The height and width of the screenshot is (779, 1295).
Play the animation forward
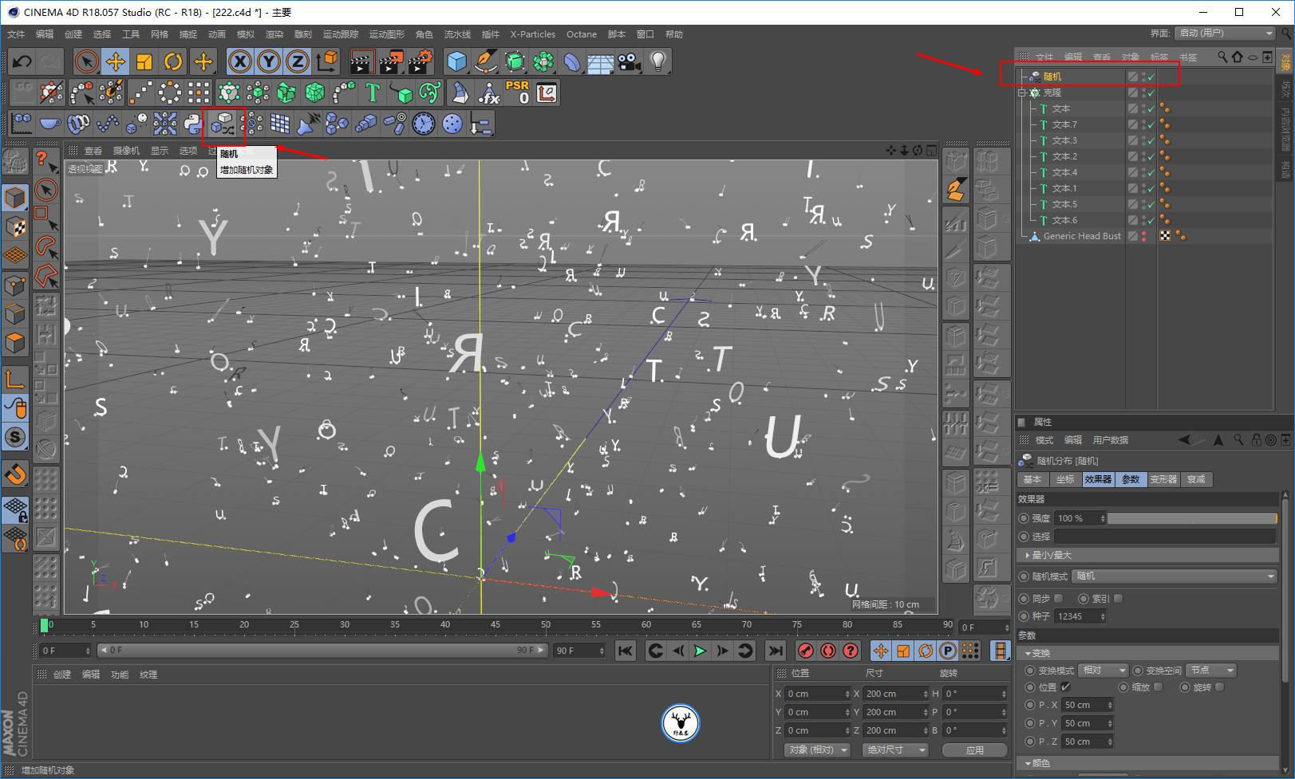pos(700,651)
